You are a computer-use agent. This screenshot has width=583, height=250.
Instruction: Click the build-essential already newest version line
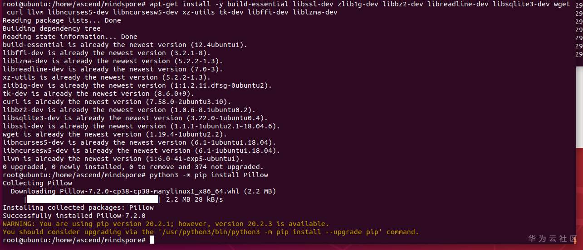[125, 45]
